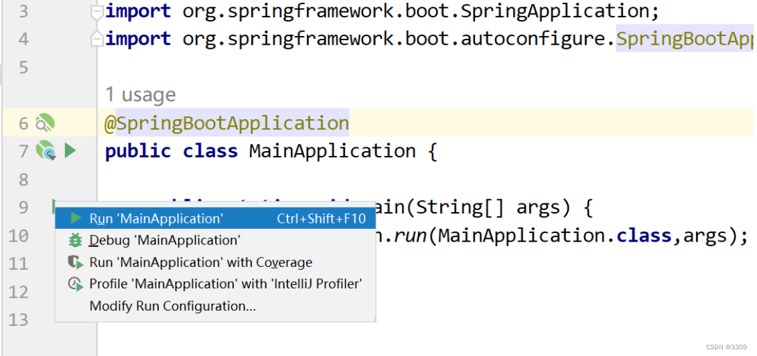Click Spring bean gutter icon on line 6
This screenshot has width=757, height=356.
(45, 123)
